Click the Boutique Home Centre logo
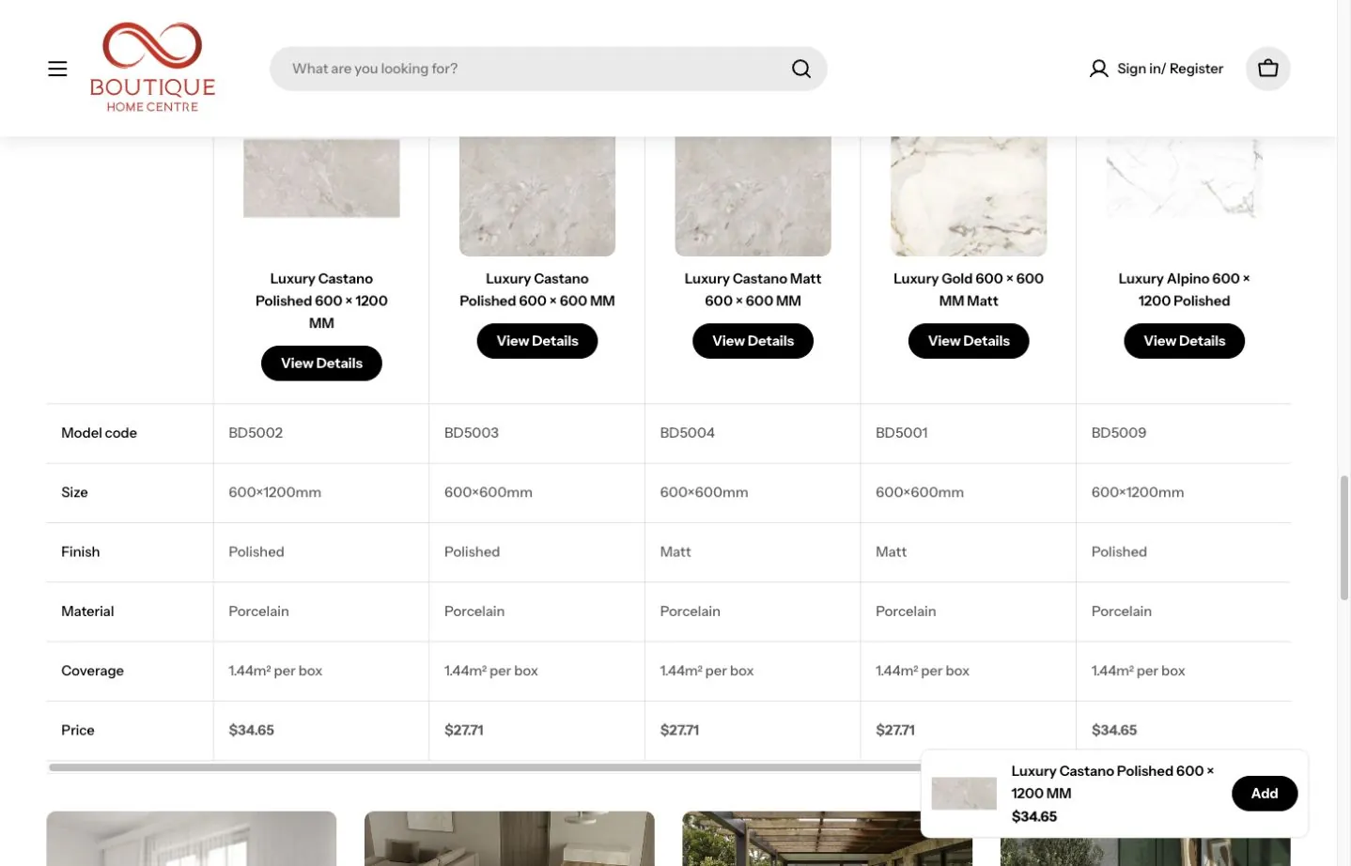This screenshot has width=1351, height=866. click(152, 67)
